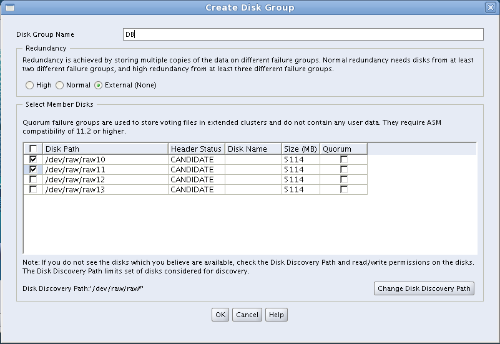This screenshot has width=500, height=344.
Task: Select High redundancy option
Action: [30, 85]
